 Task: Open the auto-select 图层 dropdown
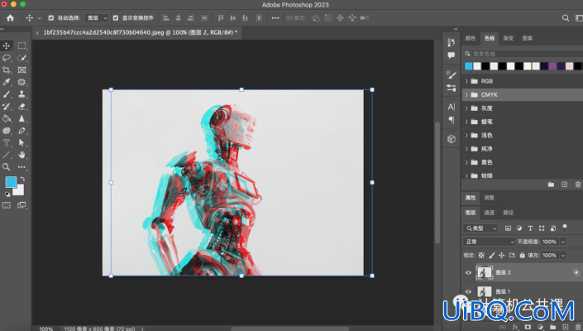coord(96,18)
